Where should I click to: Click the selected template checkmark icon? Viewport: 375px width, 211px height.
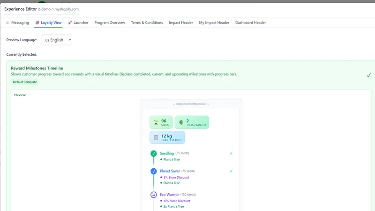click(x=369, y=75)
